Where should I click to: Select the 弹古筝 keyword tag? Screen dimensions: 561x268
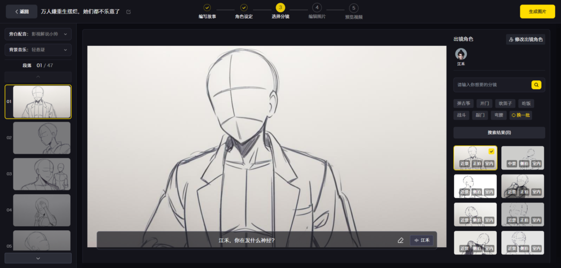[463, 103]
